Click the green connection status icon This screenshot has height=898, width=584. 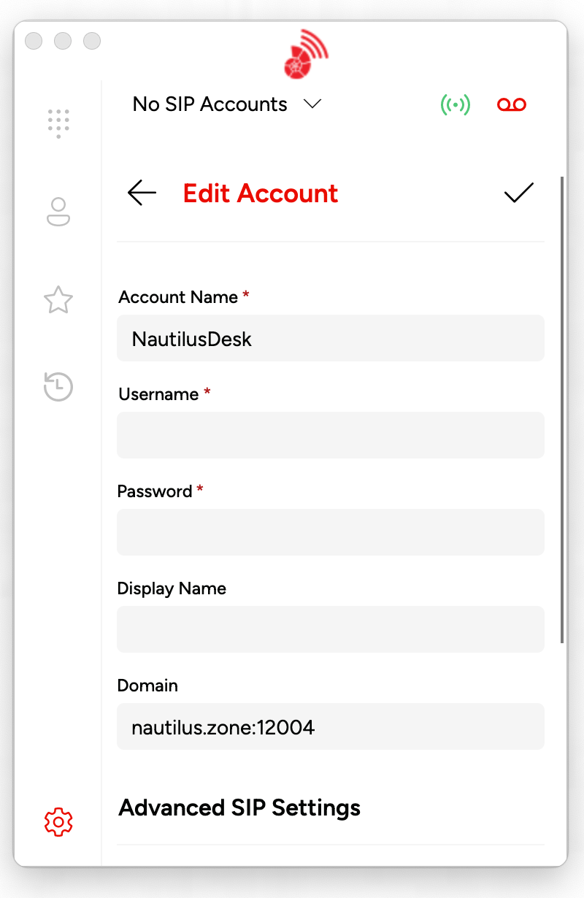coord(456,105)
